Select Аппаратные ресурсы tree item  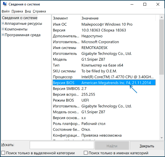tap(23, 24)
